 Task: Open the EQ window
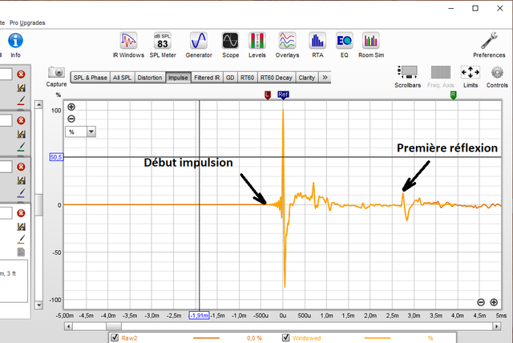click(344, 45)
